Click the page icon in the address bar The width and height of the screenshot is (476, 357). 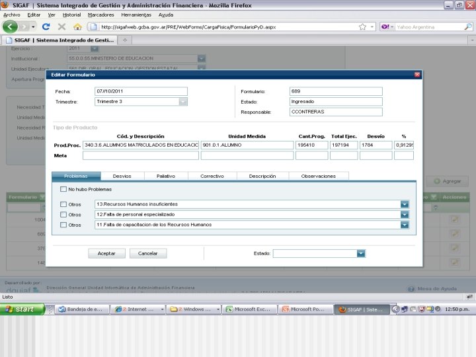pos(94,26)
